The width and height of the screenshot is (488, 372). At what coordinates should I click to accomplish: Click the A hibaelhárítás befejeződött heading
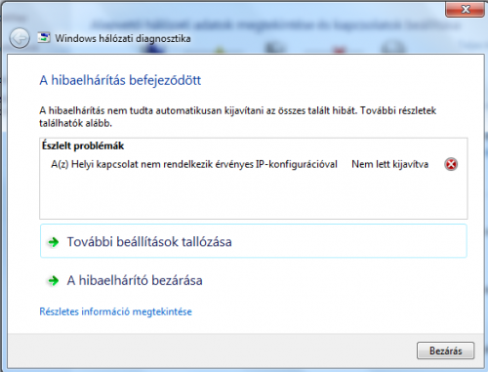pyautogui.click(x=120, y=80)
